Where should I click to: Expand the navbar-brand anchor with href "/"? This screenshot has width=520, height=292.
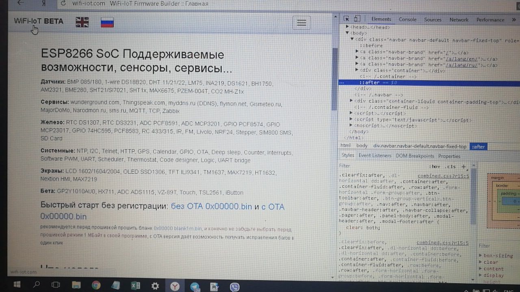click(357, 52)
